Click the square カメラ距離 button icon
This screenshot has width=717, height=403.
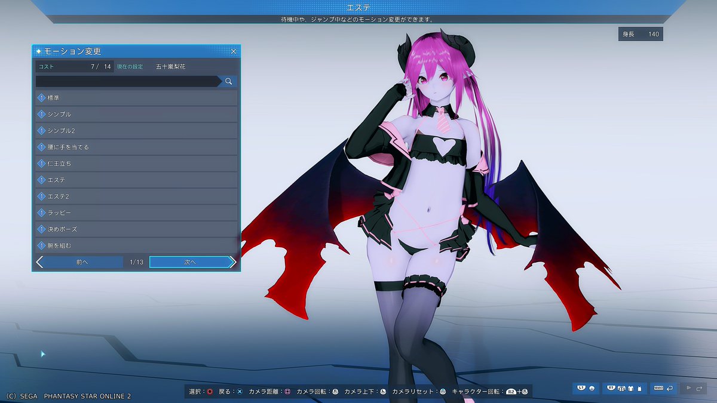tap(287, 392)
